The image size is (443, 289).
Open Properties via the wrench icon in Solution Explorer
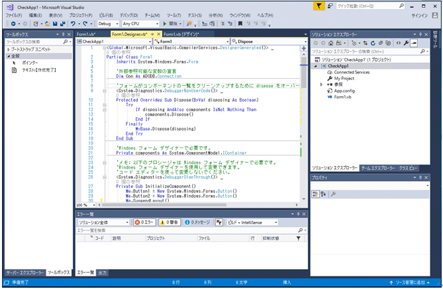click(x=406, y=43)
